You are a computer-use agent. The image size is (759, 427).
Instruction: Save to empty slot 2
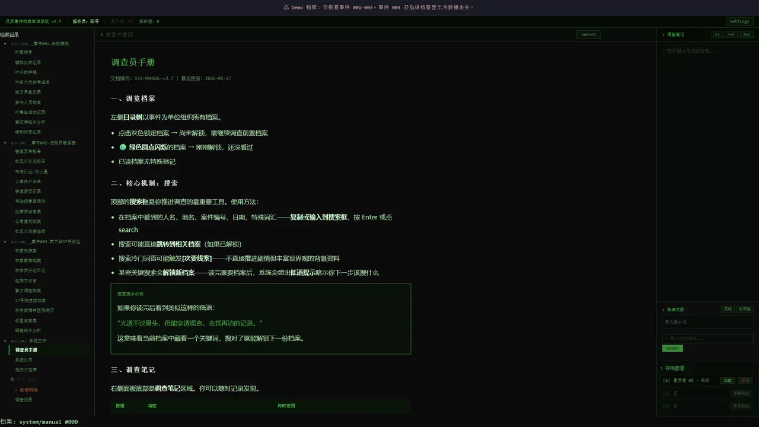tap(741, 406)
